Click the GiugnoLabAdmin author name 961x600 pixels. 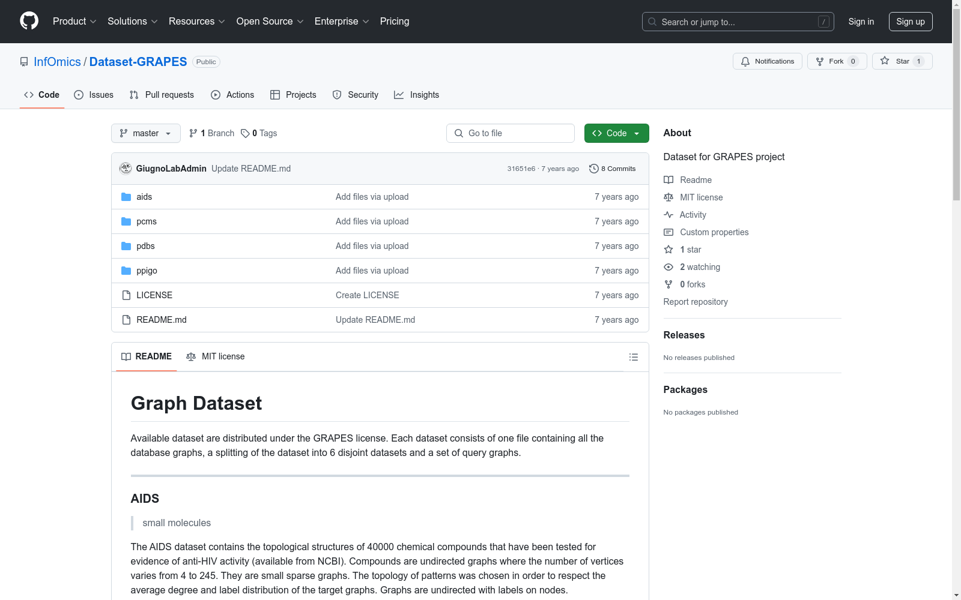(171, 169)
